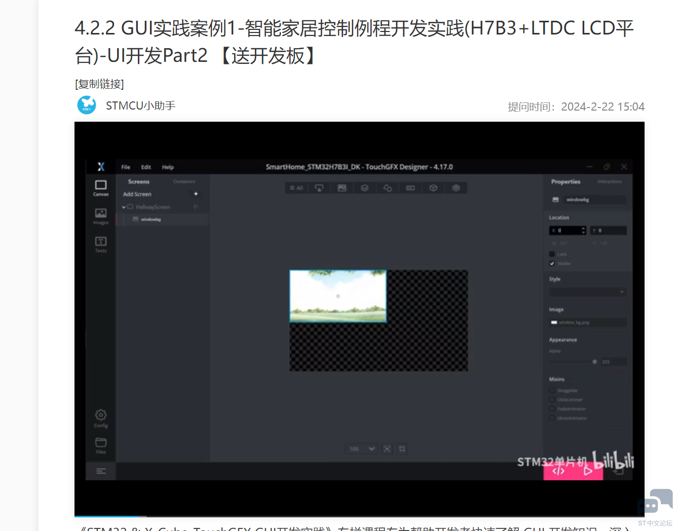Open the Images widget category in the toolbar
The width and height of the screenshot is (677, 531).
[342, 188]
